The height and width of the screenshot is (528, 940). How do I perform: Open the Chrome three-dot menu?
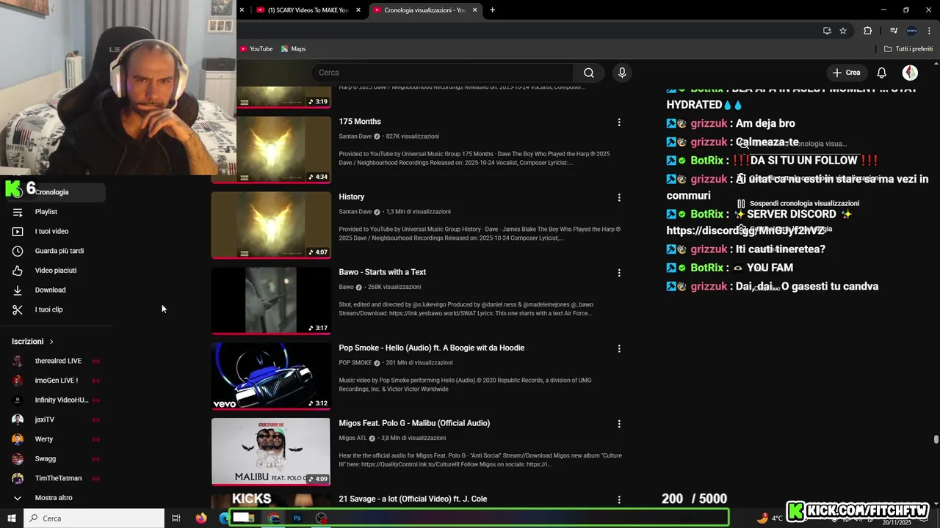(929, 31)
